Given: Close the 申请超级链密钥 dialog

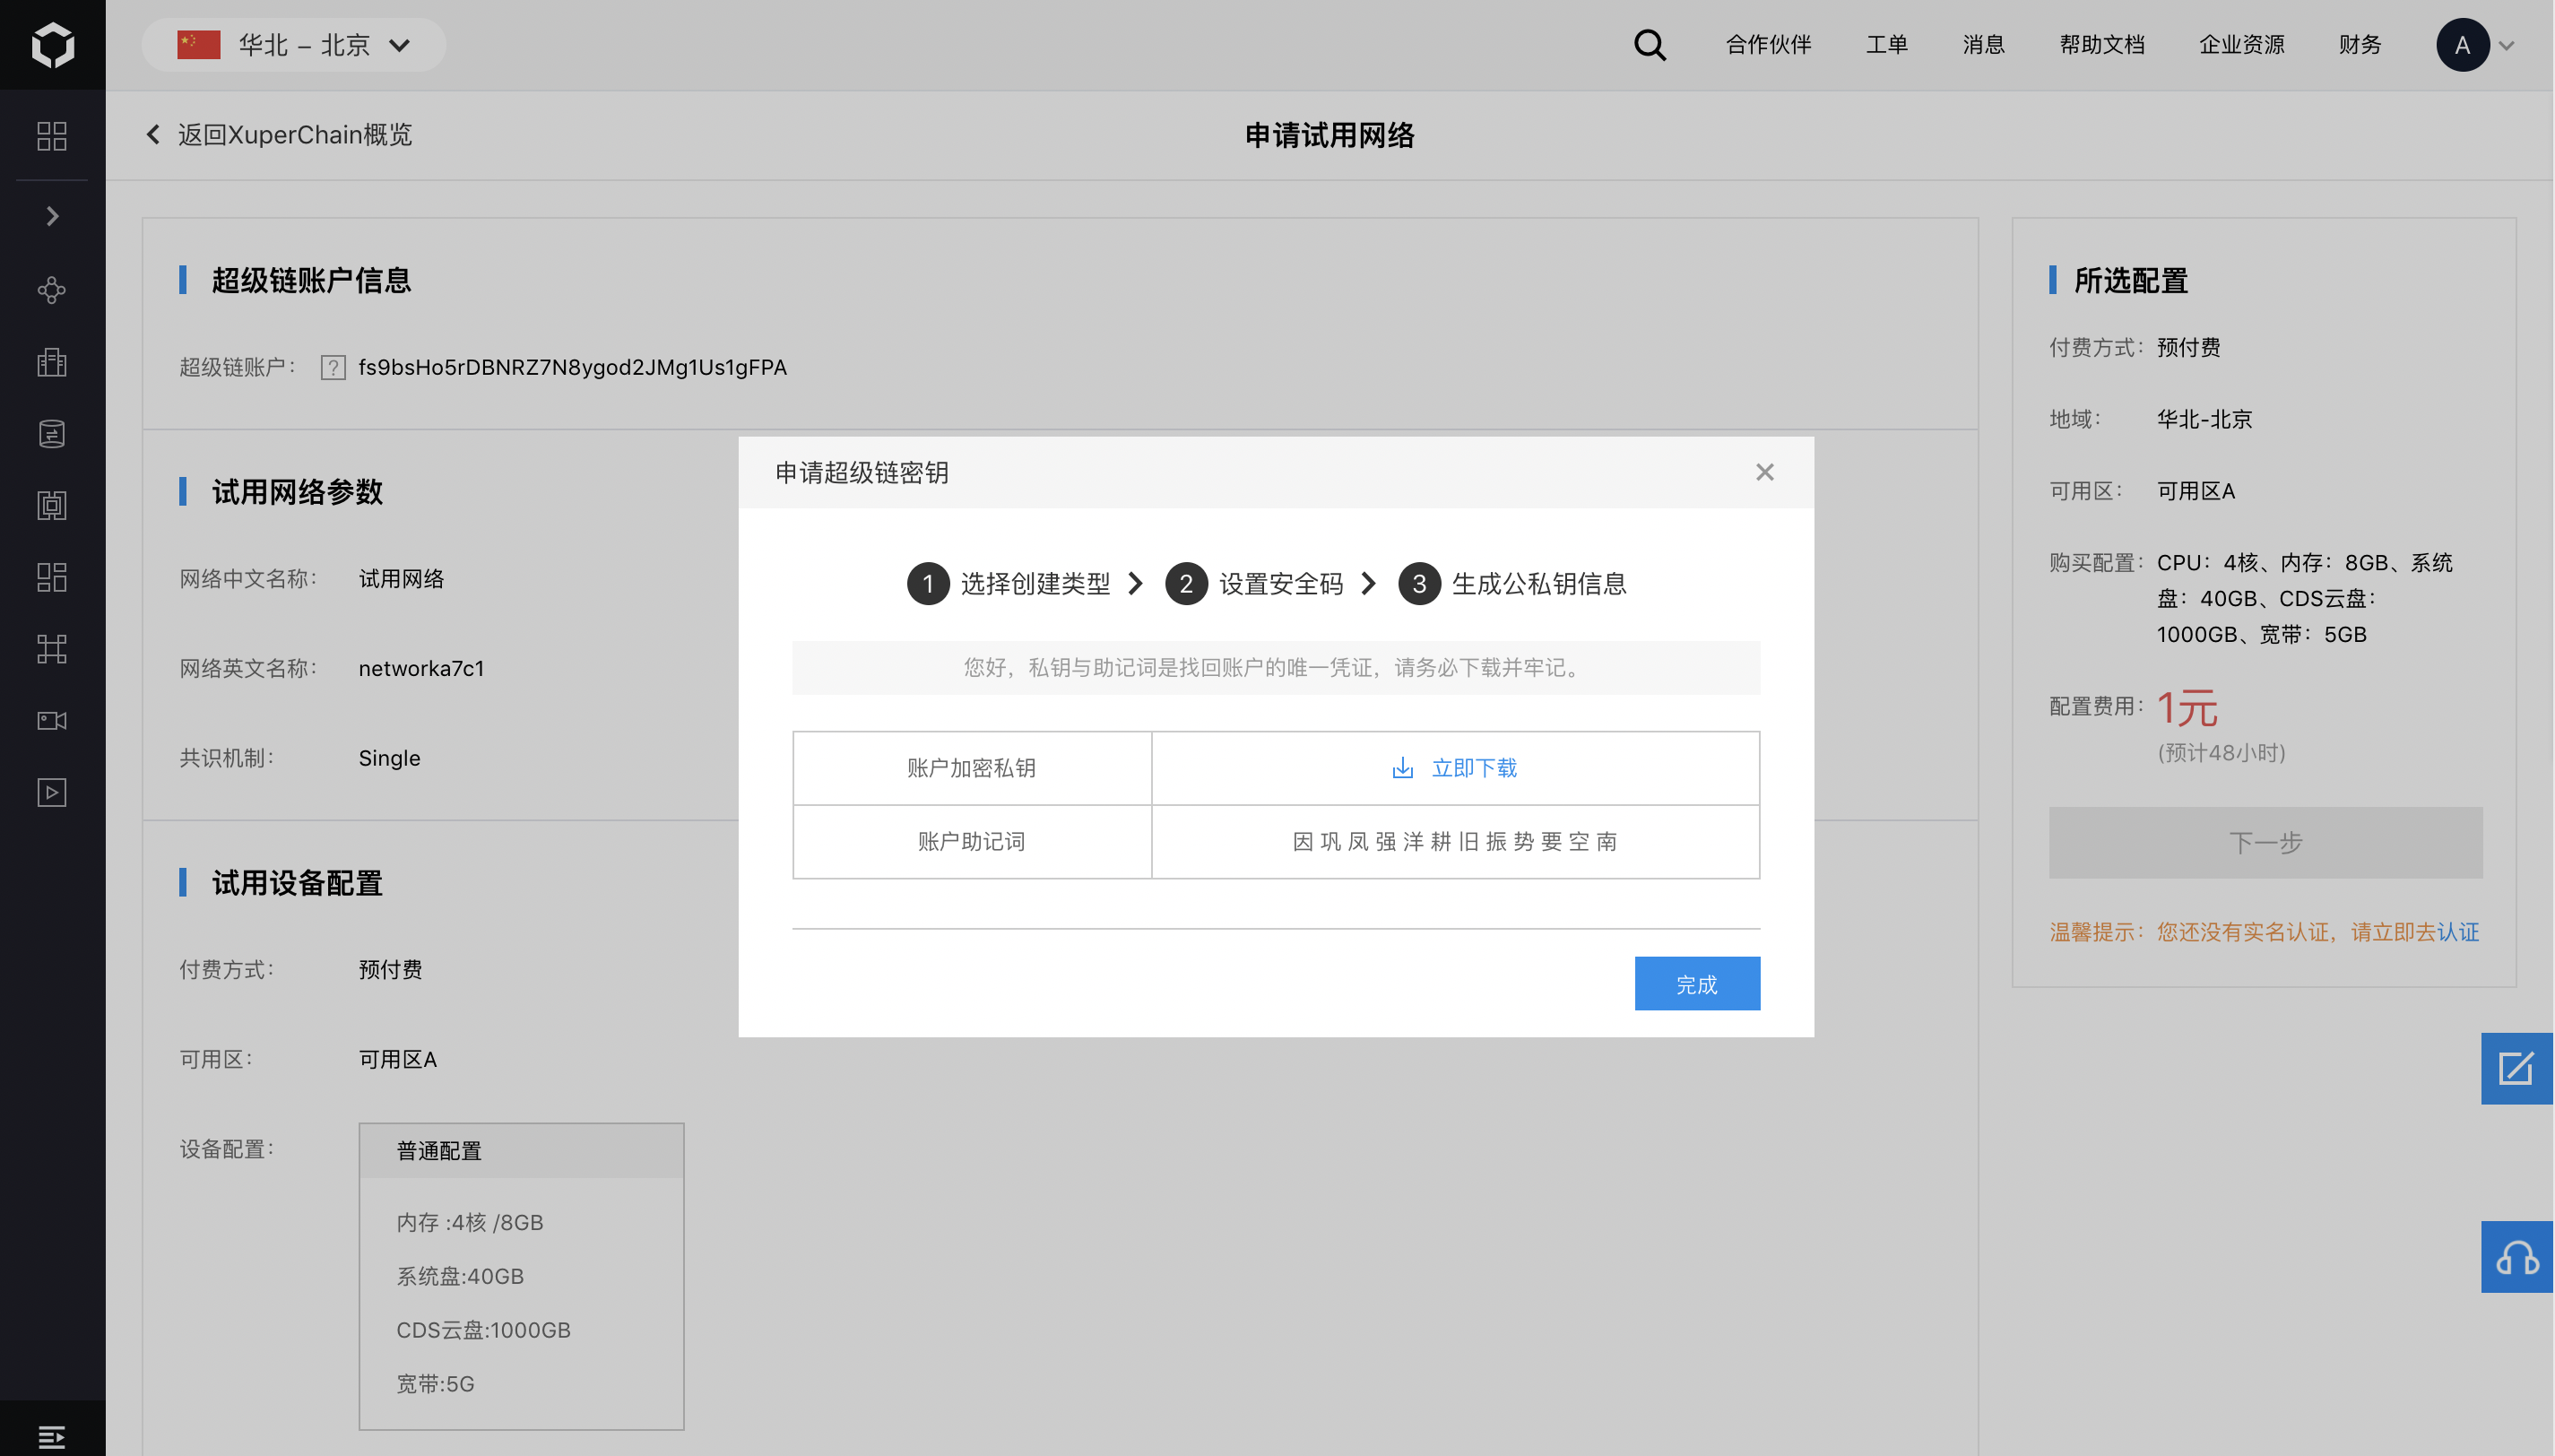Looking at the screenshot, I should 1764,472.
